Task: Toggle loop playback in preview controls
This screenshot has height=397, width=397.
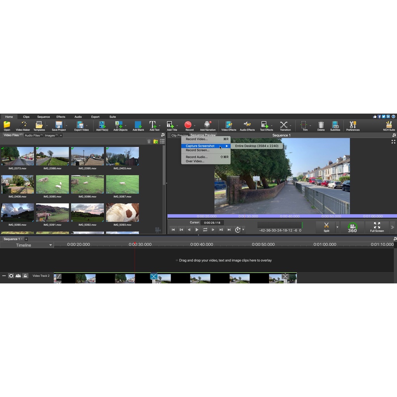Action: pyautogui.click(x=205, y=230)
